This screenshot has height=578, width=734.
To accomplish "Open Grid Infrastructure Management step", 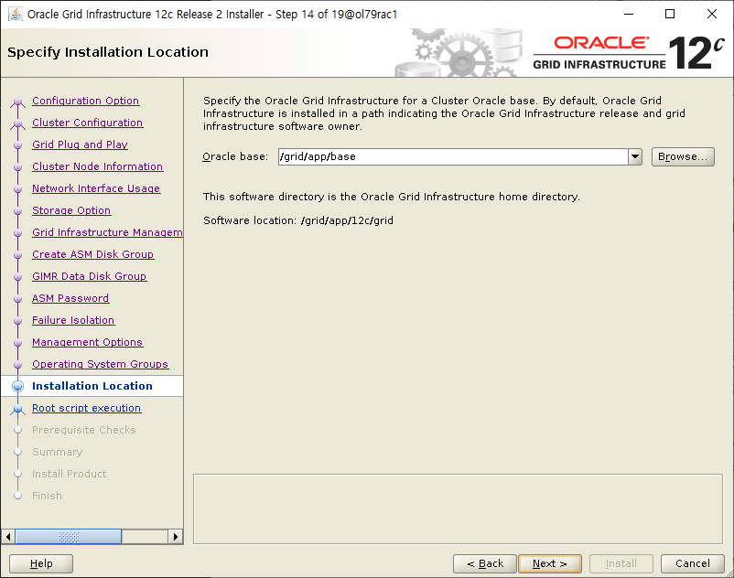I will (107, 232).
